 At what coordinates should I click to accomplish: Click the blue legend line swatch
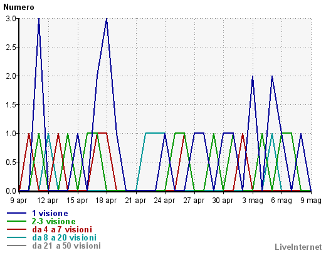(17, 213)
